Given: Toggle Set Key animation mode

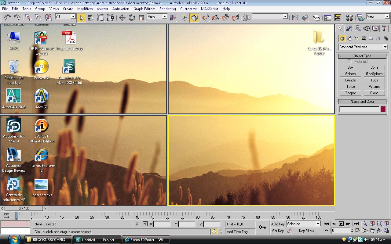Looking at the screenshot, I should click(x=278, y=231).
